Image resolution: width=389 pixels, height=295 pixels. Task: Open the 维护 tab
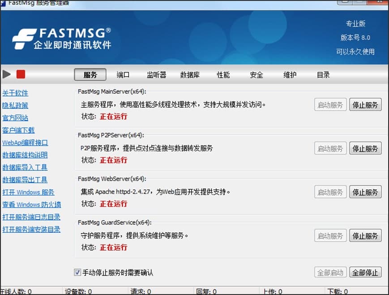click(289, 75)
